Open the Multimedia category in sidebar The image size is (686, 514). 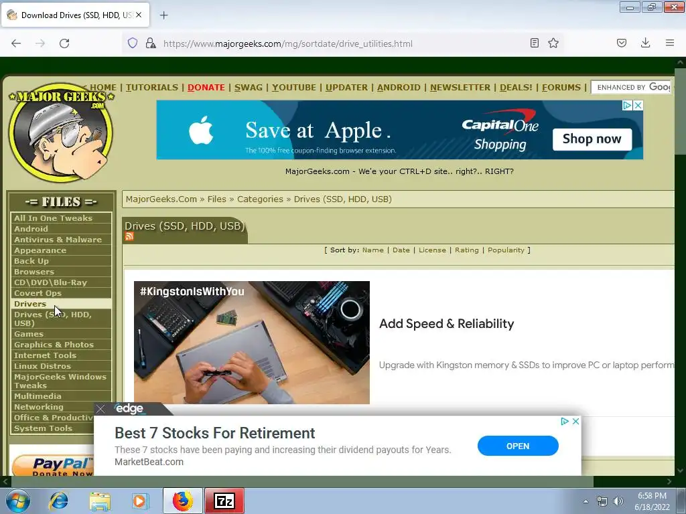pyautogui.click(x=61, y=396)
